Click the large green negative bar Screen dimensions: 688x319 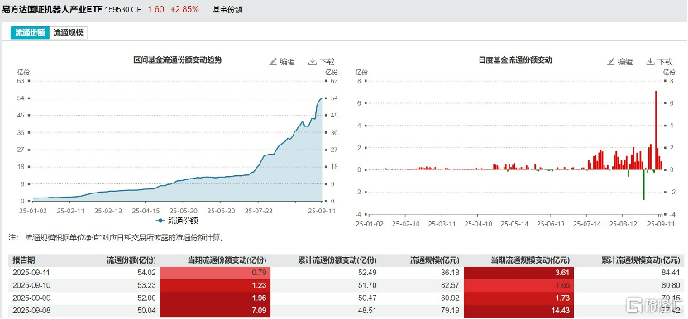tap(643, 185)
